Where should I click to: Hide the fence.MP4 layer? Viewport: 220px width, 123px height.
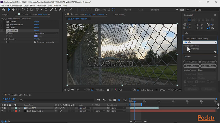[2, 108]
